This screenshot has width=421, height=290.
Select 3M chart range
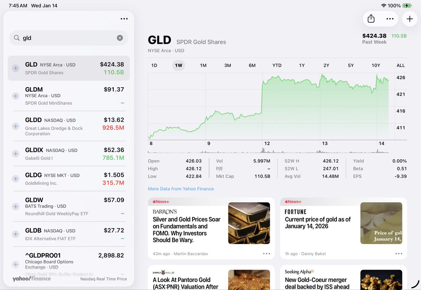pyautogui.click(x=228, y=65)
